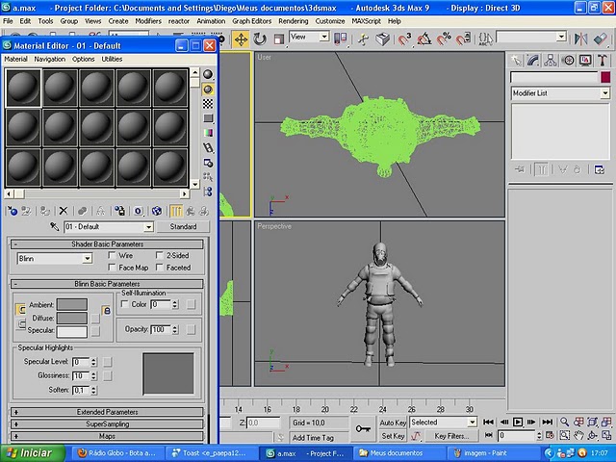Viewport: 616px width, 462px height.
Task: Pick material from object eyedropper icon
Action: coord(55,227)
